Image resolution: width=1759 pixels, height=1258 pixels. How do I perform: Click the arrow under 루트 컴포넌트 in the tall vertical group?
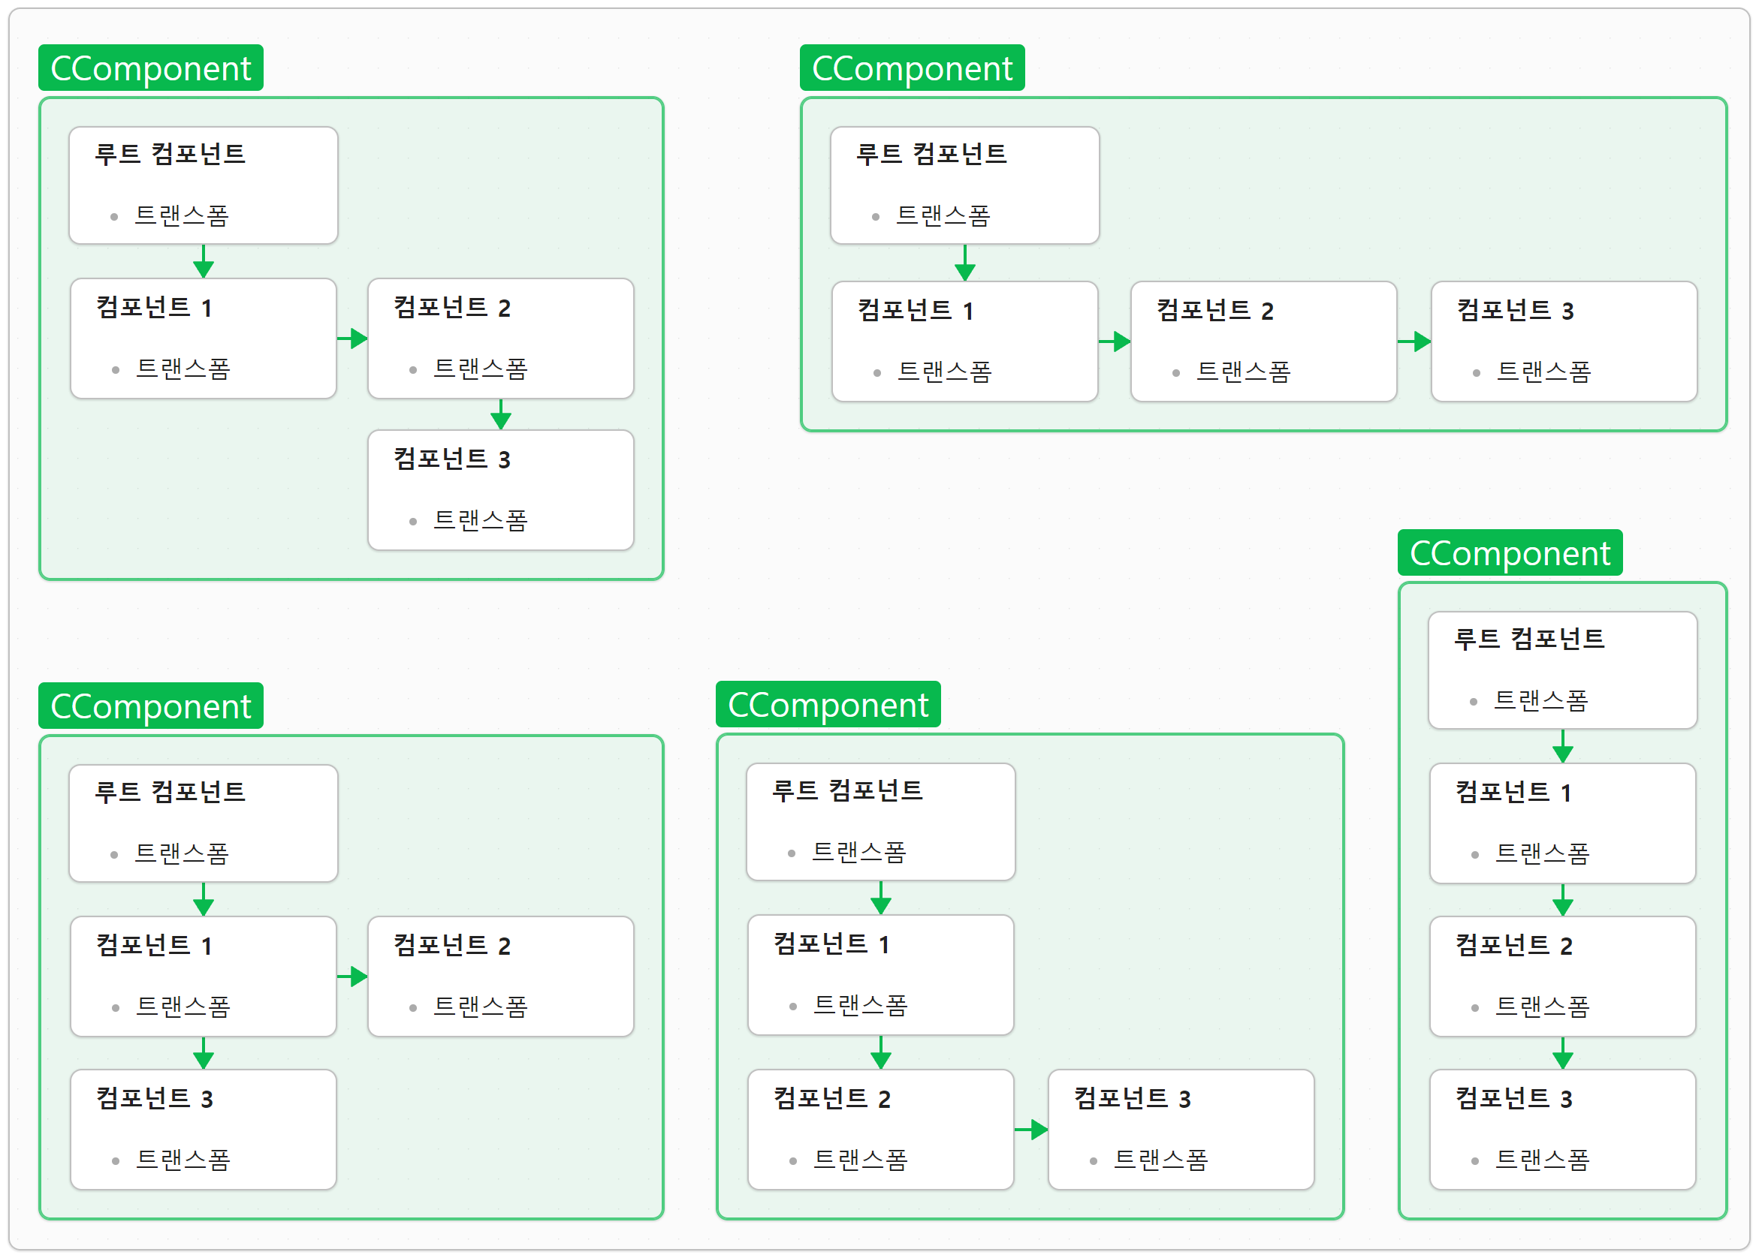[1562, 746]
